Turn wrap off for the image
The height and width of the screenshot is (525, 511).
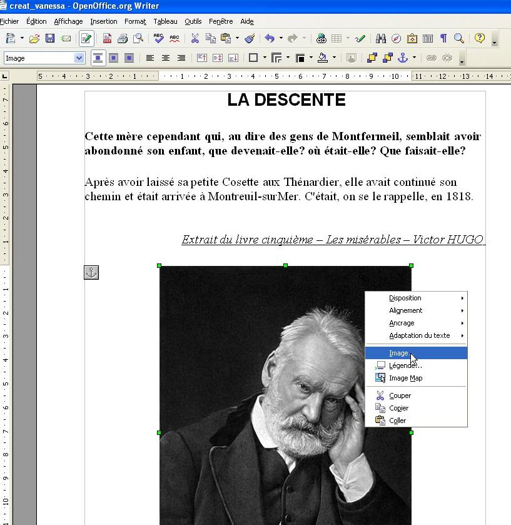point(98,58)
